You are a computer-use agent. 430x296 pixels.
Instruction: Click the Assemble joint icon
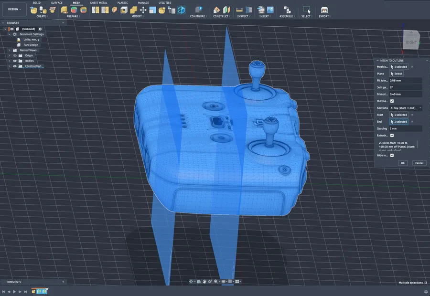click(x=287, y=10)
